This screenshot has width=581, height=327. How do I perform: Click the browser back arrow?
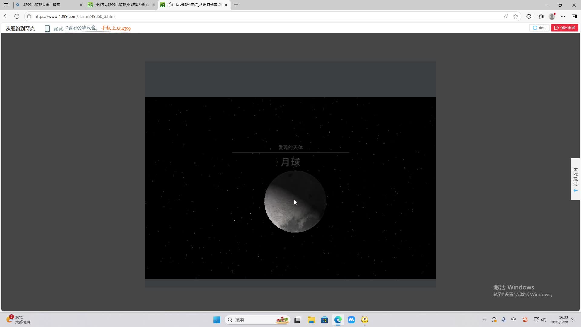(x=6, y=16)
